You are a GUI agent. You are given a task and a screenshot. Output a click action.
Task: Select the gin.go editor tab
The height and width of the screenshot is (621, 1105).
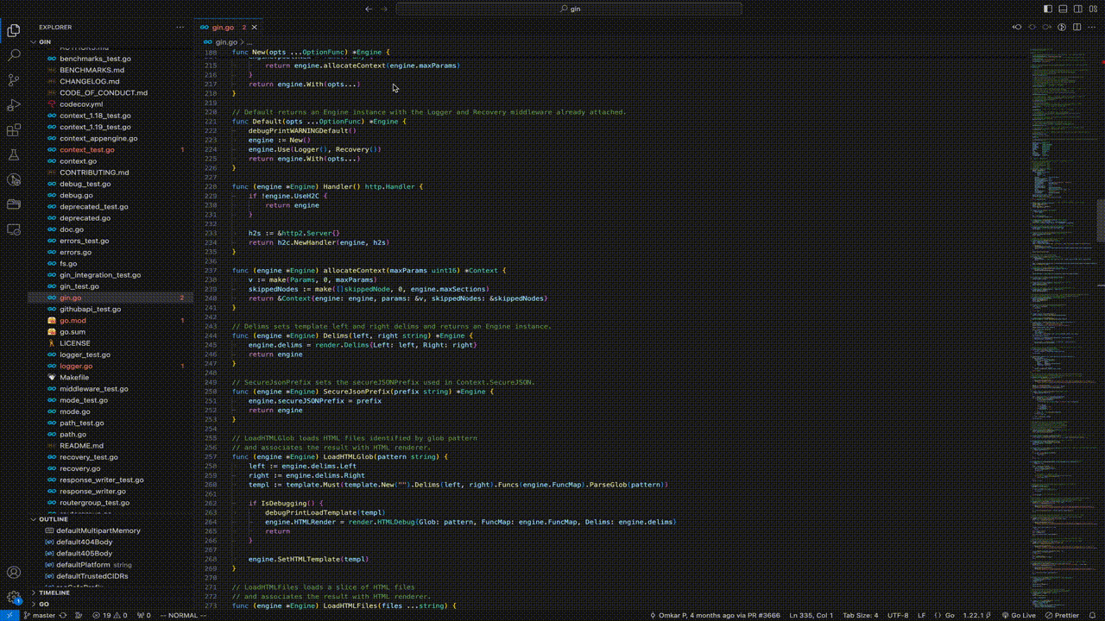(x=229, y=28)
